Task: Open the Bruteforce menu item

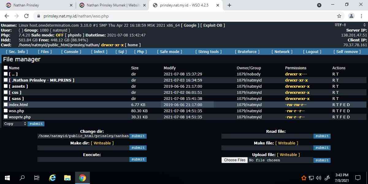Action: [247, 52]
